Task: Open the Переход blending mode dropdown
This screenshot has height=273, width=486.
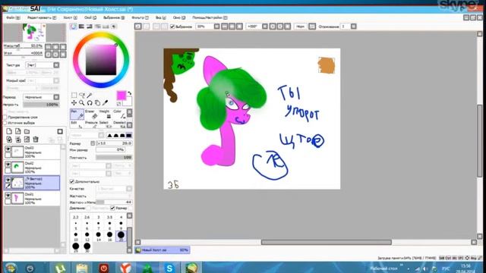Action: pos(56,97)
